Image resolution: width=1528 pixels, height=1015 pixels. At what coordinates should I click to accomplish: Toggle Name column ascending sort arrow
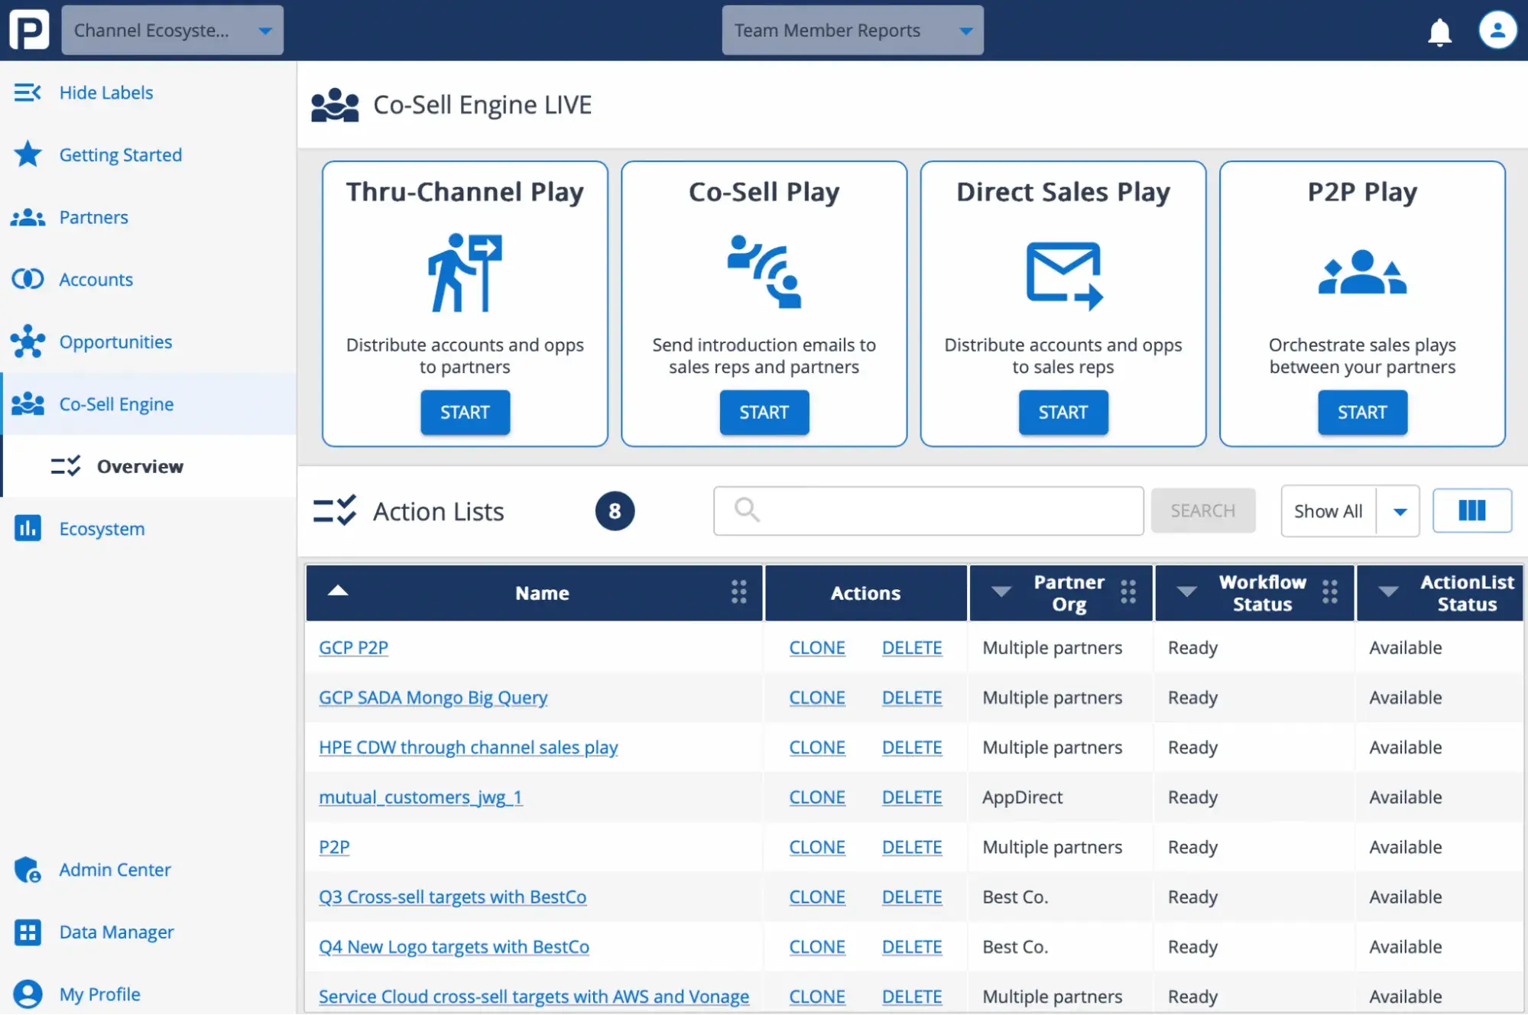click(338, 590)
